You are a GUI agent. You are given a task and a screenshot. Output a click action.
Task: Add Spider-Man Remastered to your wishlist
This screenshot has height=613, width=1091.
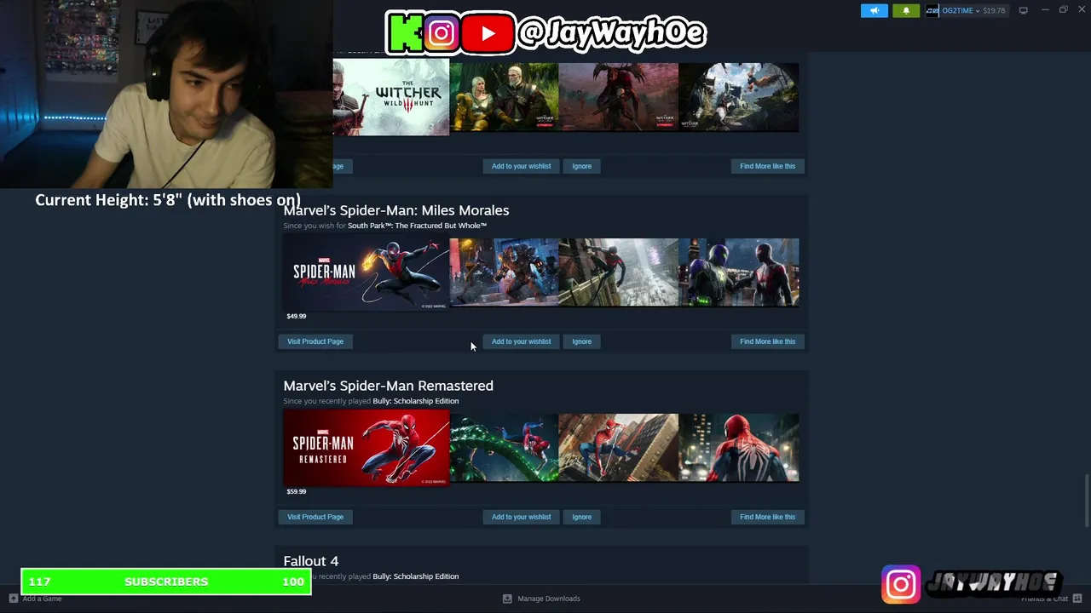(x=521, y=517)
